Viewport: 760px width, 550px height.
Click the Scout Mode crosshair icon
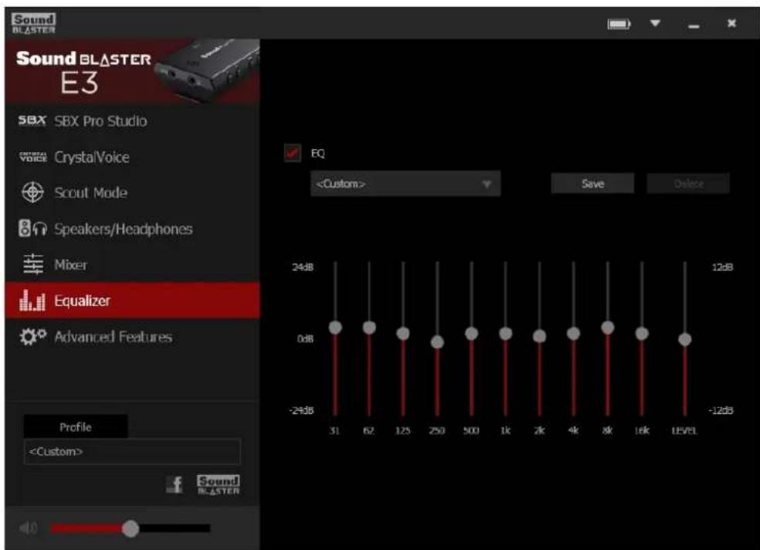[32, 192]
